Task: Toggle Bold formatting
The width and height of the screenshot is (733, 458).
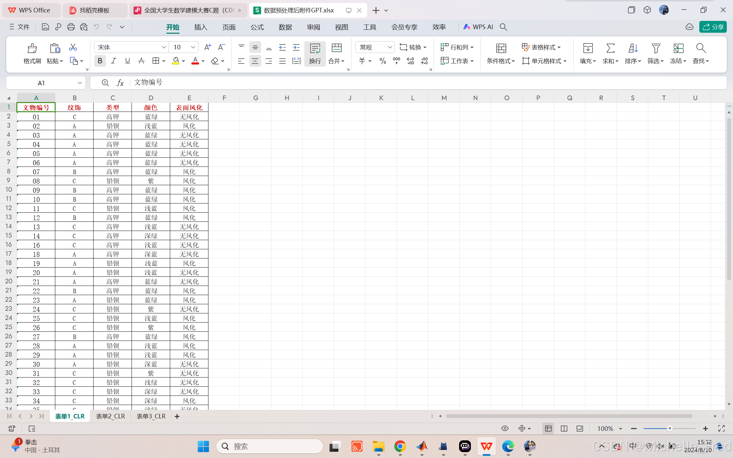Action: pos(100,61)
